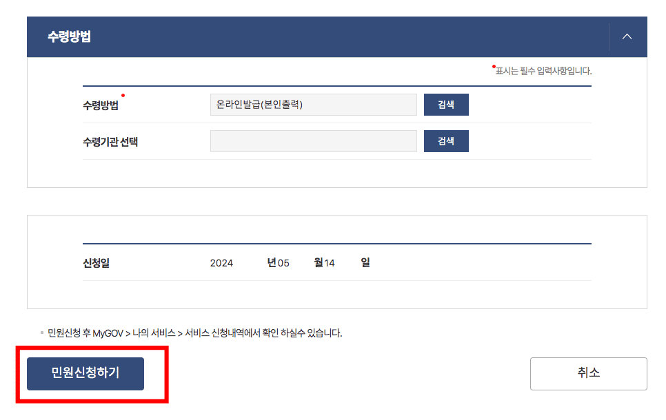
Task: Click the MyGOV 서비스 신청내역 notice text
Action: (194, 333)
